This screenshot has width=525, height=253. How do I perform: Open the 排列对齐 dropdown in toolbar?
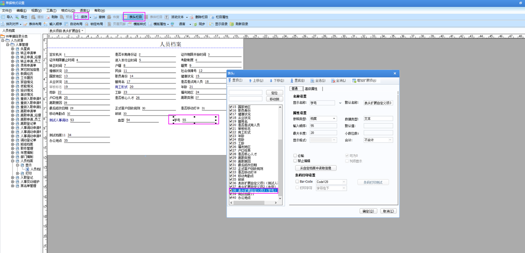pos(20,24)
